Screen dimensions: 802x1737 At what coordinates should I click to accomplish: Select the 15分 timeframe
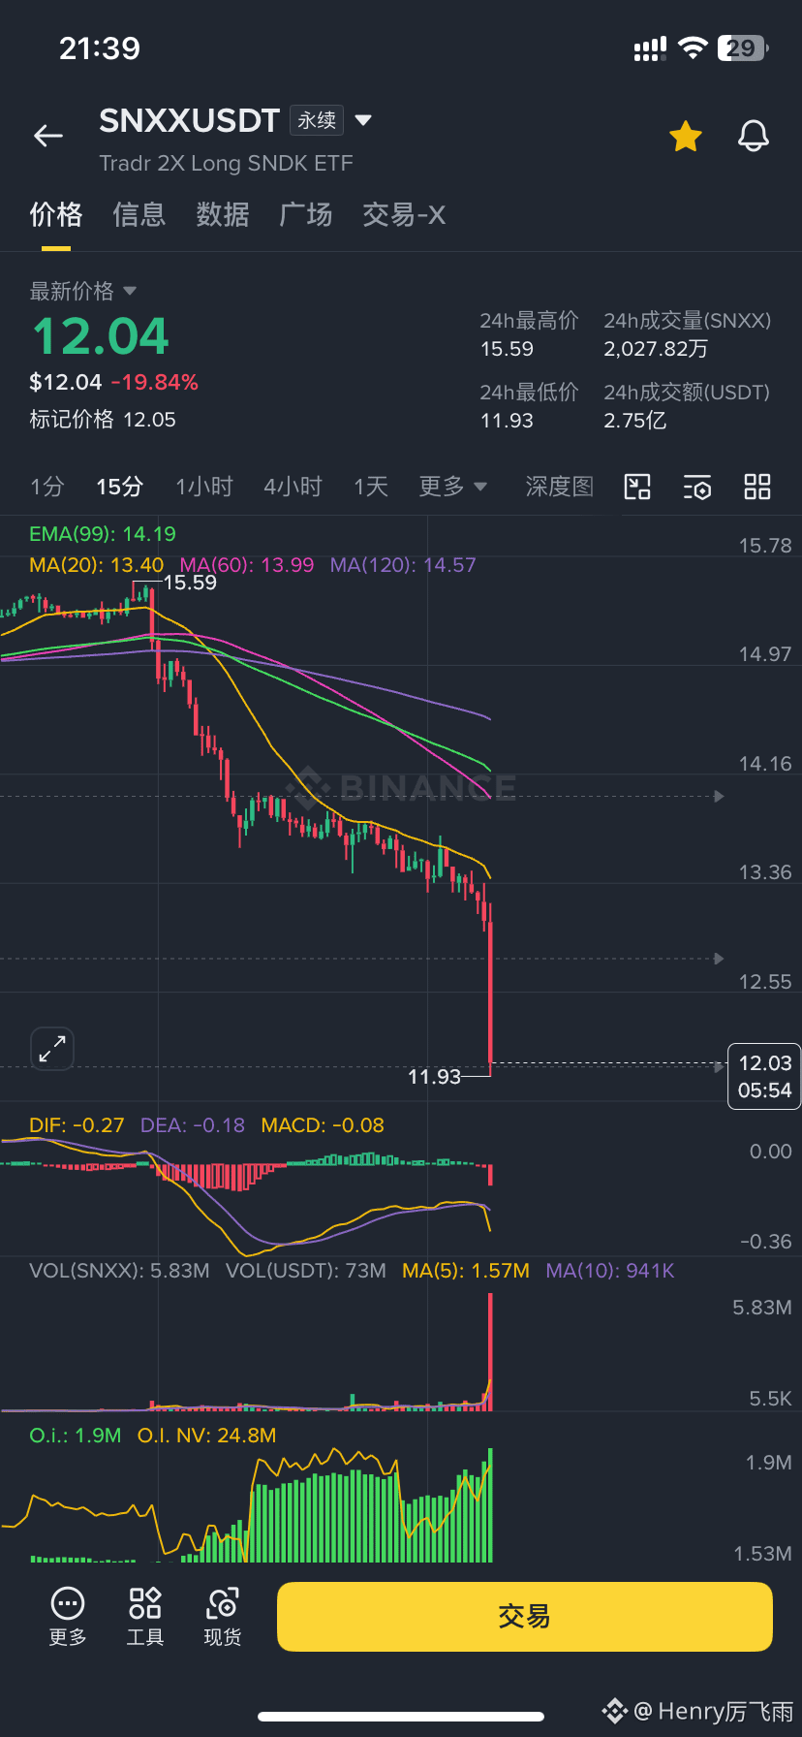[x=120, y=487]
